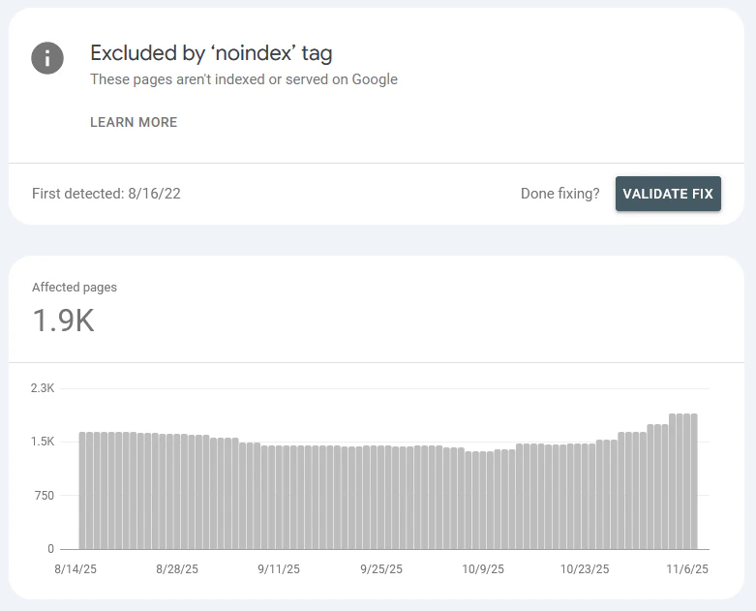Click the 11/6/25 date on the x-axis
Viewport: 756px width, 611px height.
click(x=688, y=569)
